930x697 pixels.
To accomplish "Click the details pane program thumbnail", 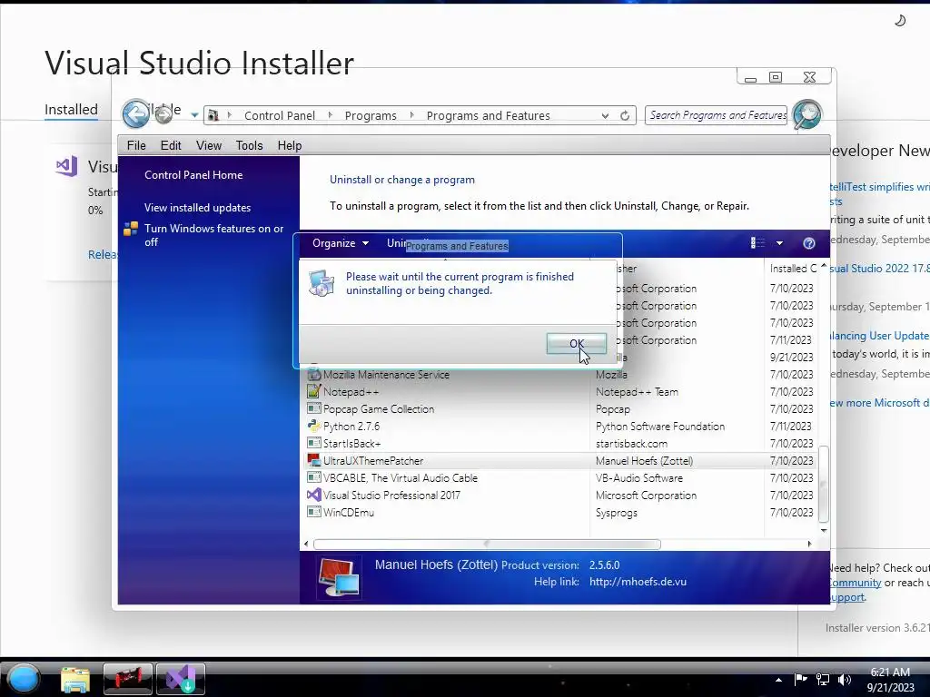I will pos(339,577).
